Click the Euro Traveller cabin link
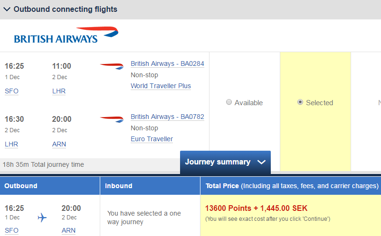 (x=152, y=139)
